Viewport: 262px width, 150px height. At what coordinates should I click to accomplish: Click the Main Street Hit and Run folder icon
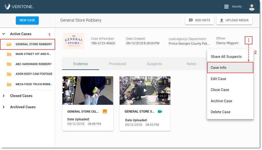pyautogui.click(x=9, y=54)
